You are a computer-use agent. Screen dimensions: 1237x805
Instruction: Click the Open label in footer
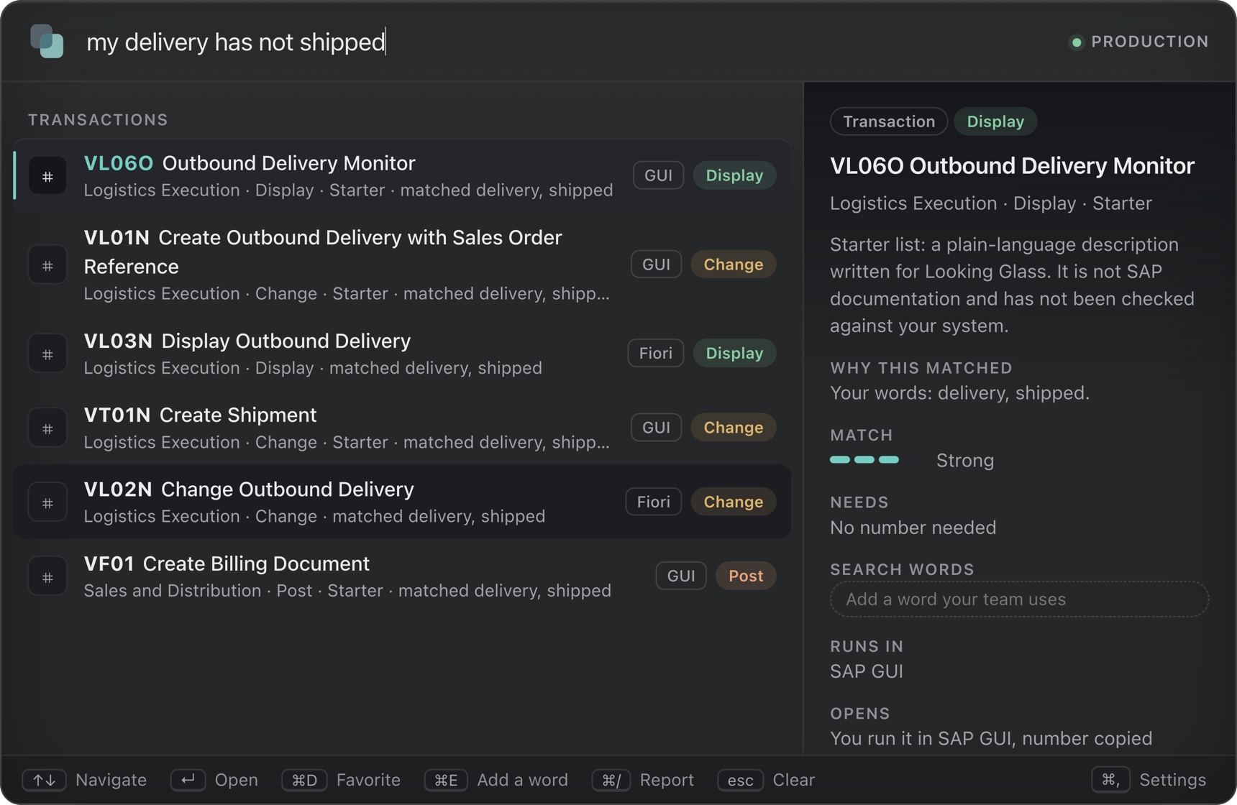(236, 780)
